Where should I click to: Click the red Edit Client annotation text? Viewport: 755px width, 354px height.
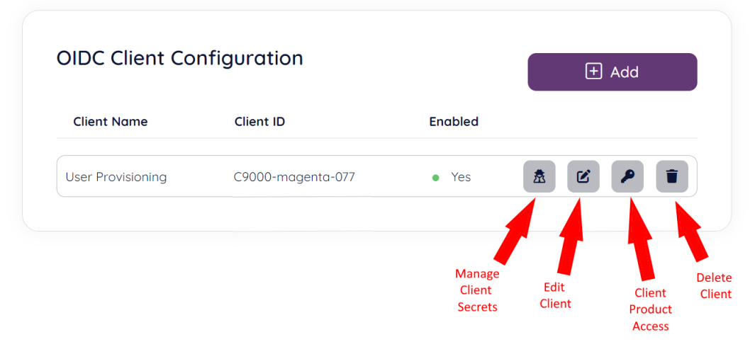coord(555,296)
